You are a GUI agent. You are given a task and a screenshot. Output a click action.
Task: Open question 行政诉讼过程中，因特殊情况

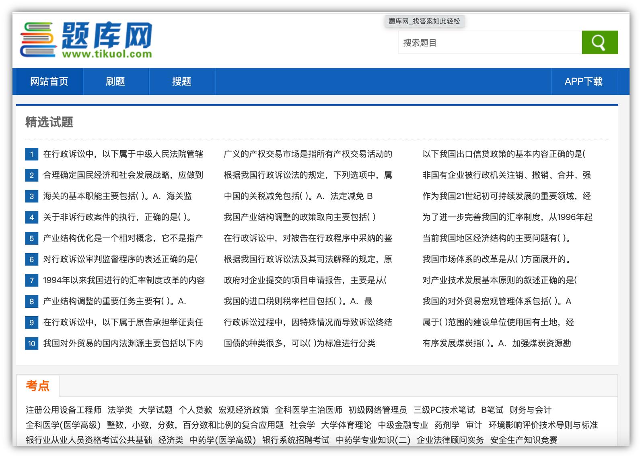coord(308,322)
